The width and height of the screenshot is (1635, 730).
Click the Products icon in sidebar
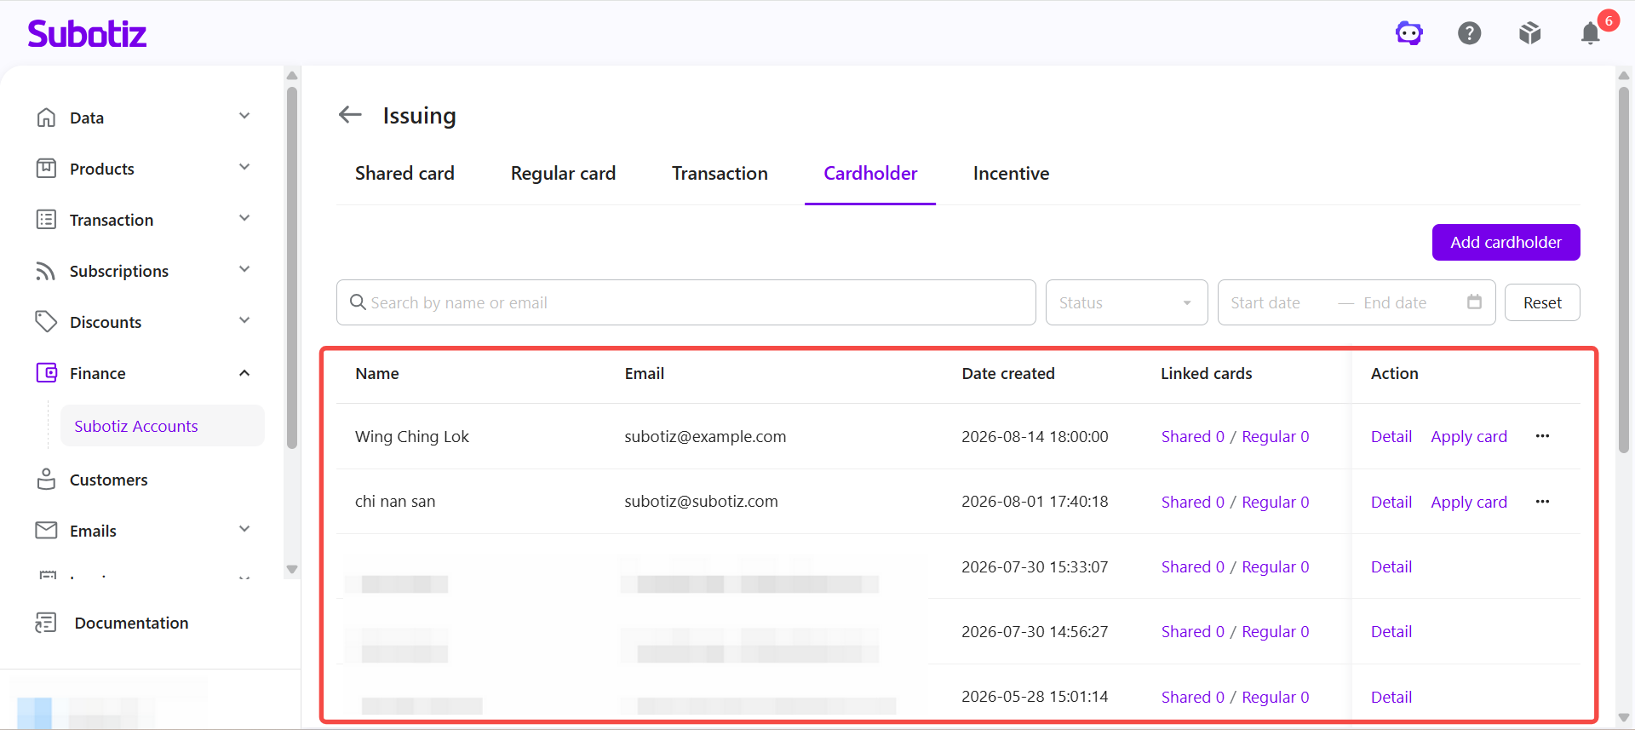pos(46,169)
